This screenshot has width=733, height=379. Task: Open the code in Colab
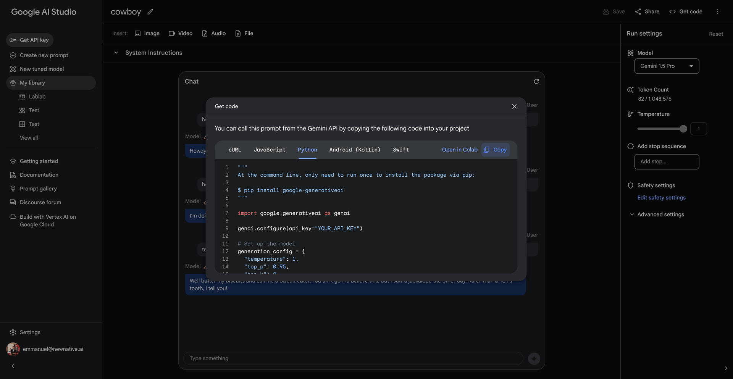point(460,150)
